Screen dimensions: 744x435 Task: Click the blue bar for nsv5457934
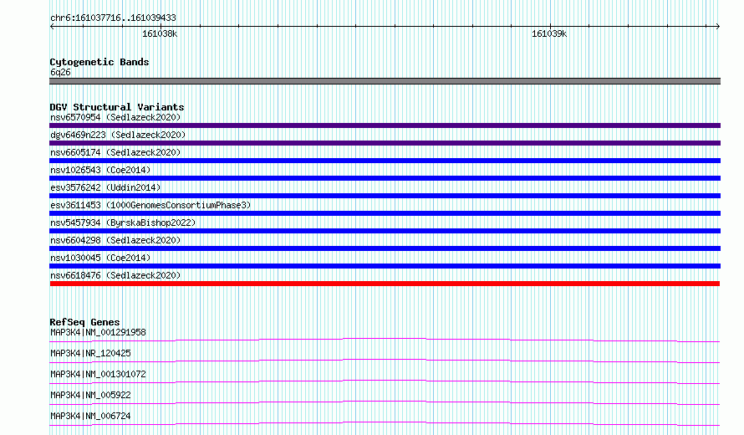pyautogui.click(x=385, y=231)
